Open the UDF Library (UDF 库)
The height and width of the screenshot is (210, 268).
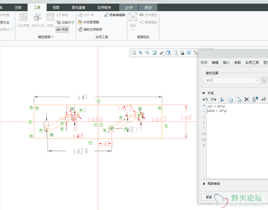click(86, 15)
